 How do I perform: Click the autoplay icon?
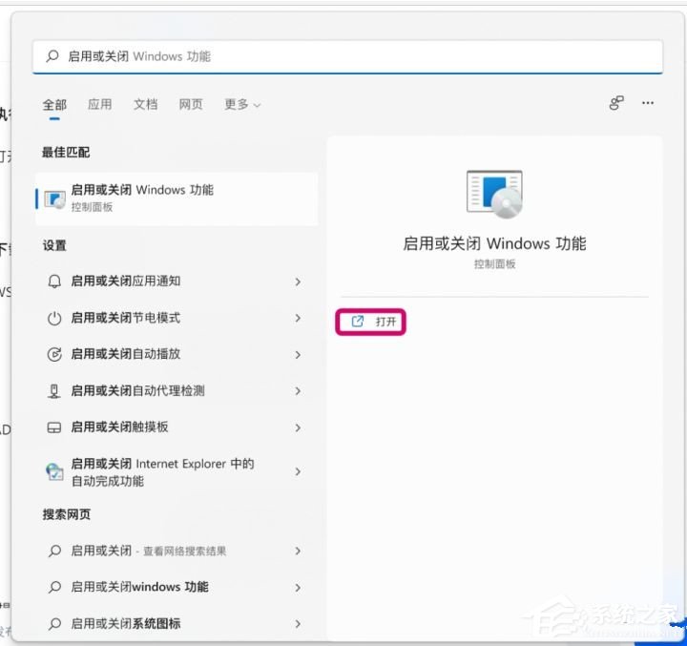54,354
